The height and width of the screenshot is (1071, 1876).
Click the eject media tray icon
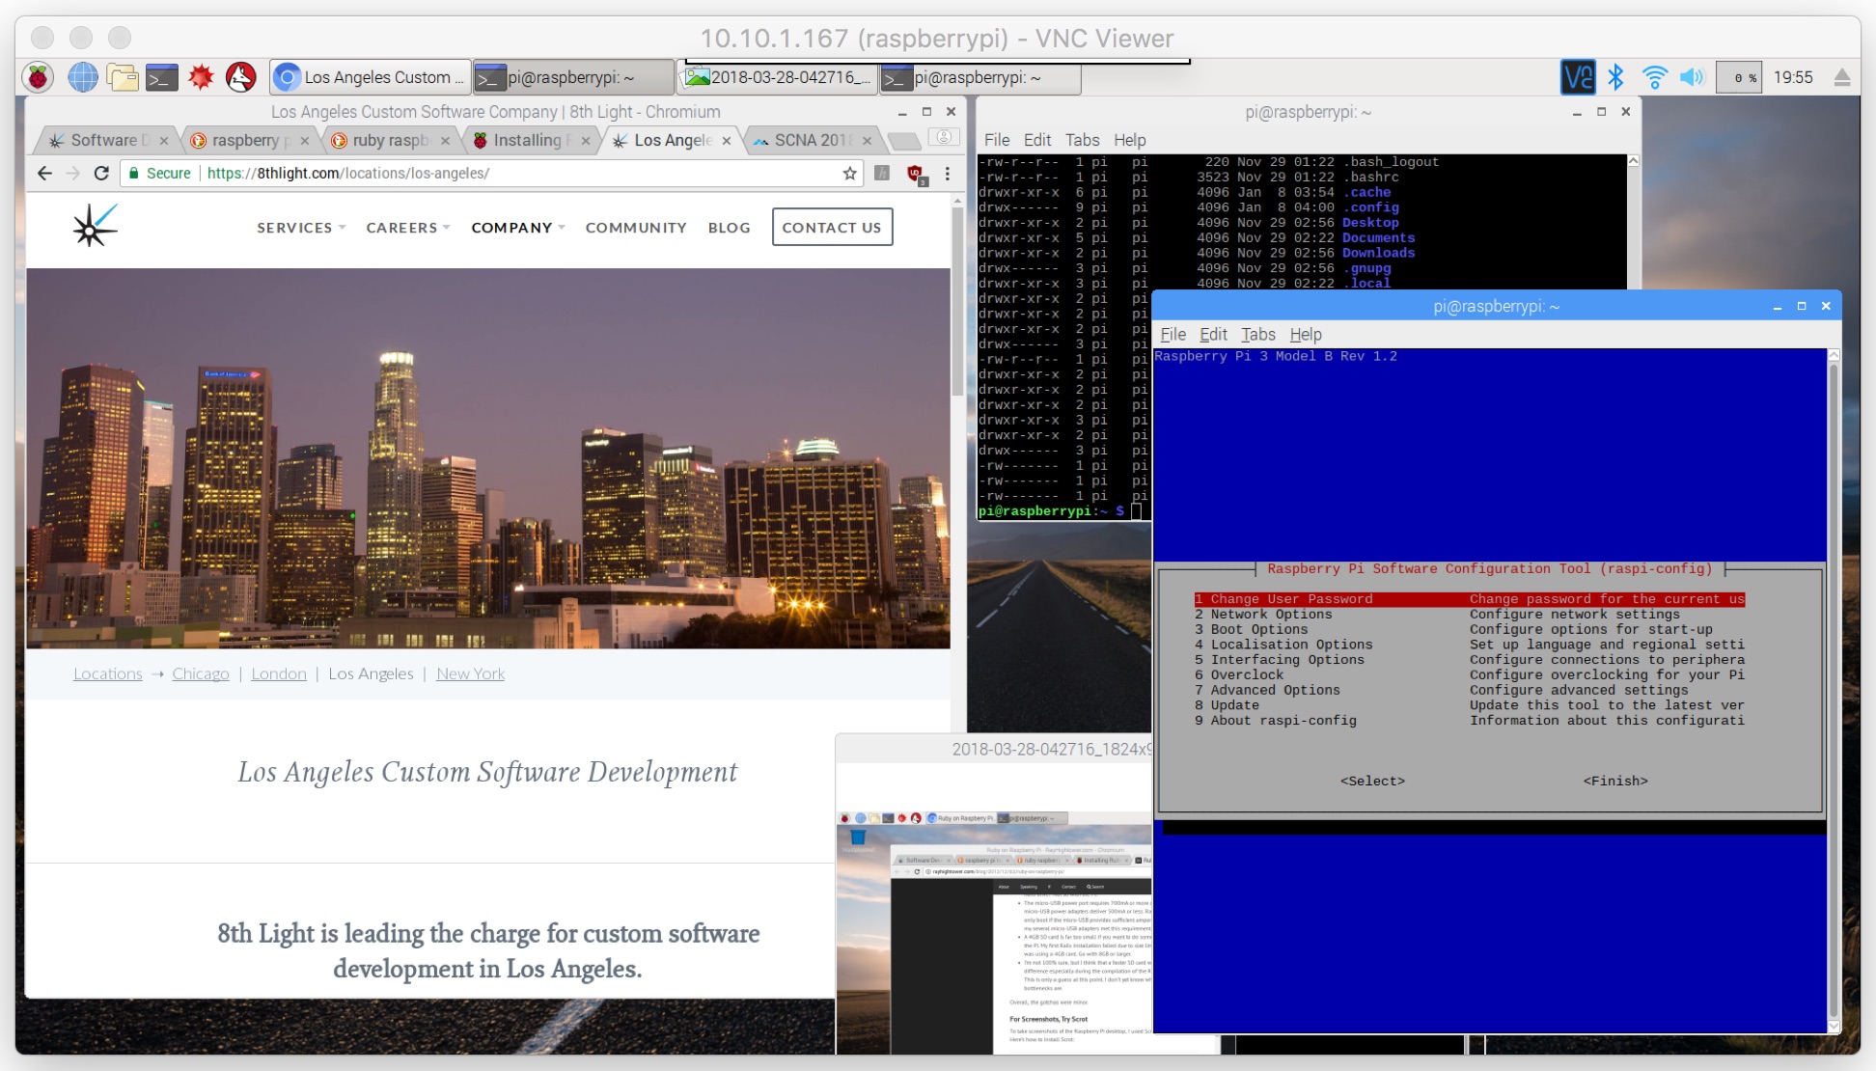[x=1841, y=77]
